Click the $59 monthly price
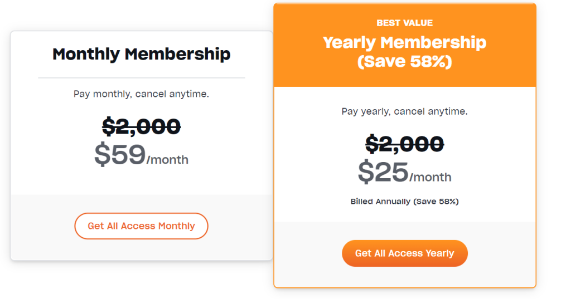The image size is (571, 299). (120, 155)
